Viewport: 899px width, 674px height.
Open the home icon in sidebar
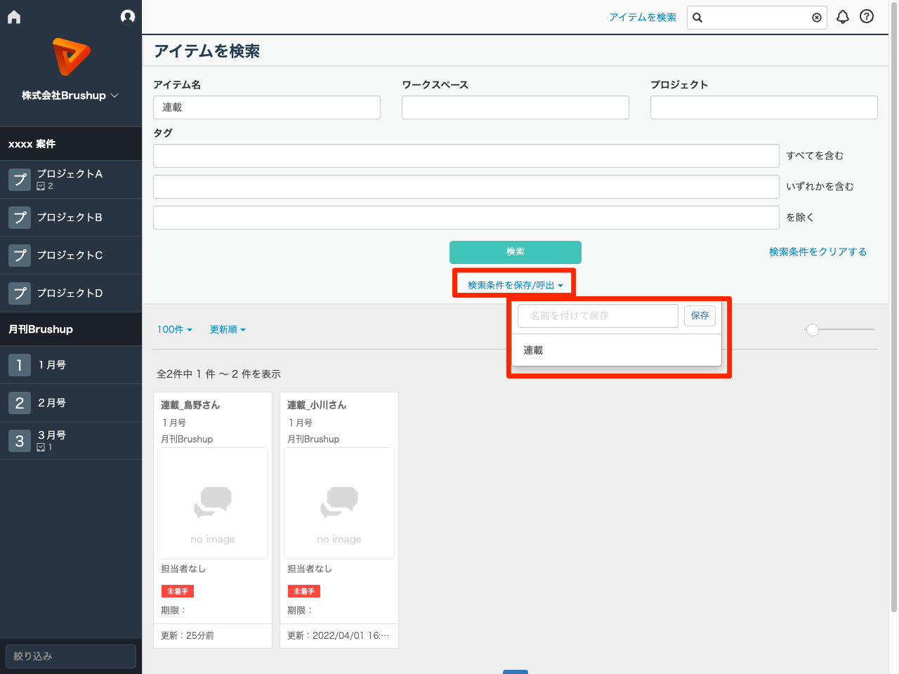[x=14, y=17]
